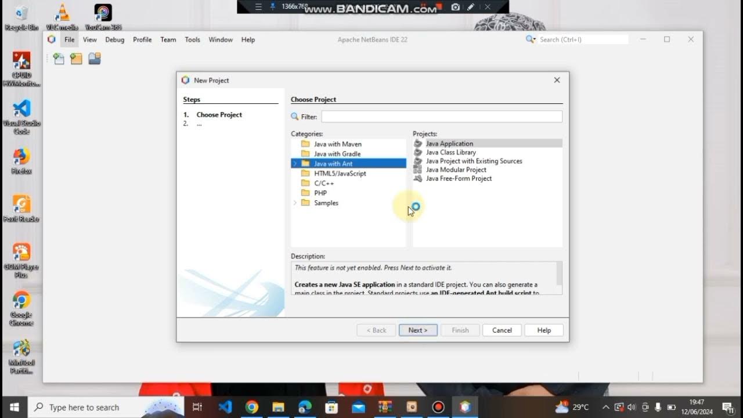The image size is (743, 418).
Task: Expand the Samples category
Action: (295, 203)
